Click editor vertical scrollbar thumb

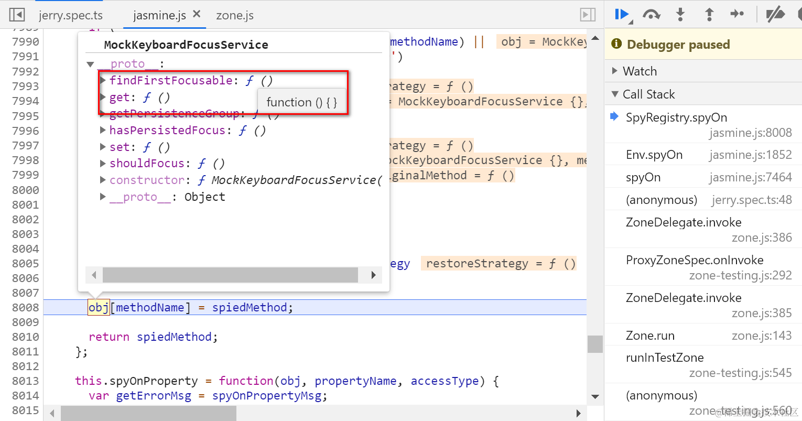pyautogui.click(x=595, y=344)
